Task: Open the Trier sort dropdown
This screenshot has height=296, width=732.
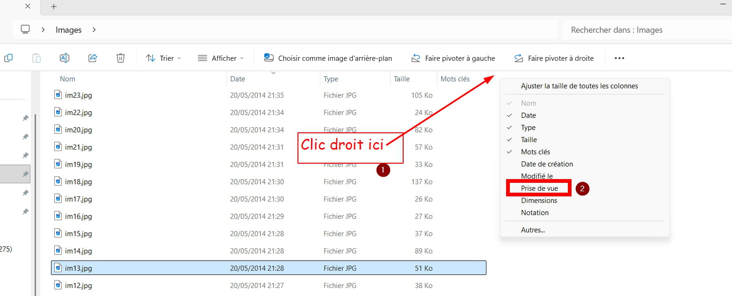Action: (164, 58)
